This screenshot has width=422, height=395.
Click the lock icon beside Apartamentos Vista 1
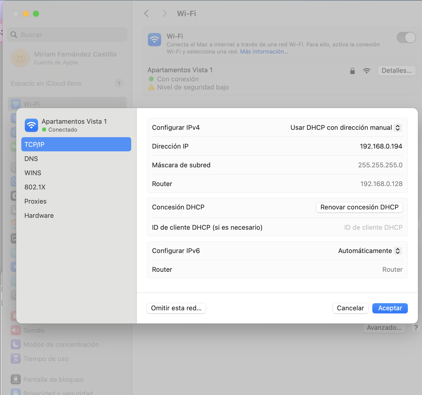352,71
